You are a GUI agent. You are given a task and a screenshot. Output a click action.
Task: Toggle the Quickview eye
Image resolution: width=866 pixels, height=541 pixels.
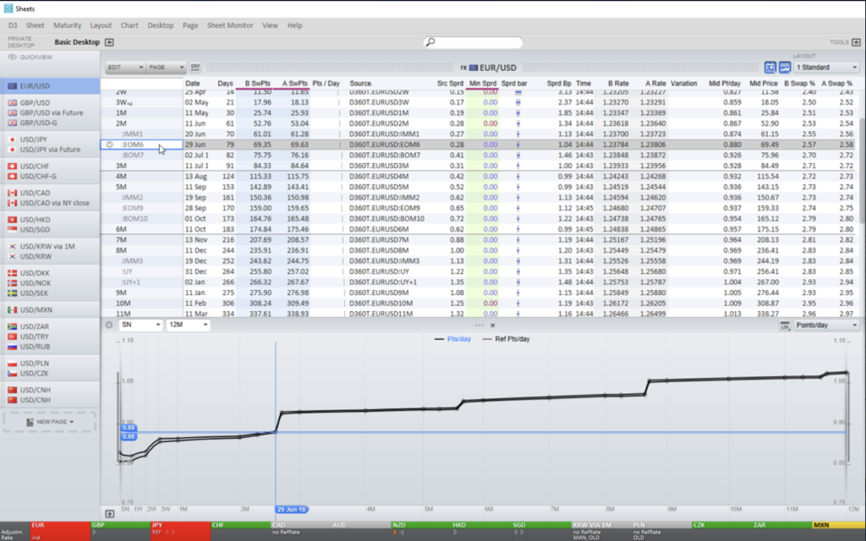click(13, 57)
